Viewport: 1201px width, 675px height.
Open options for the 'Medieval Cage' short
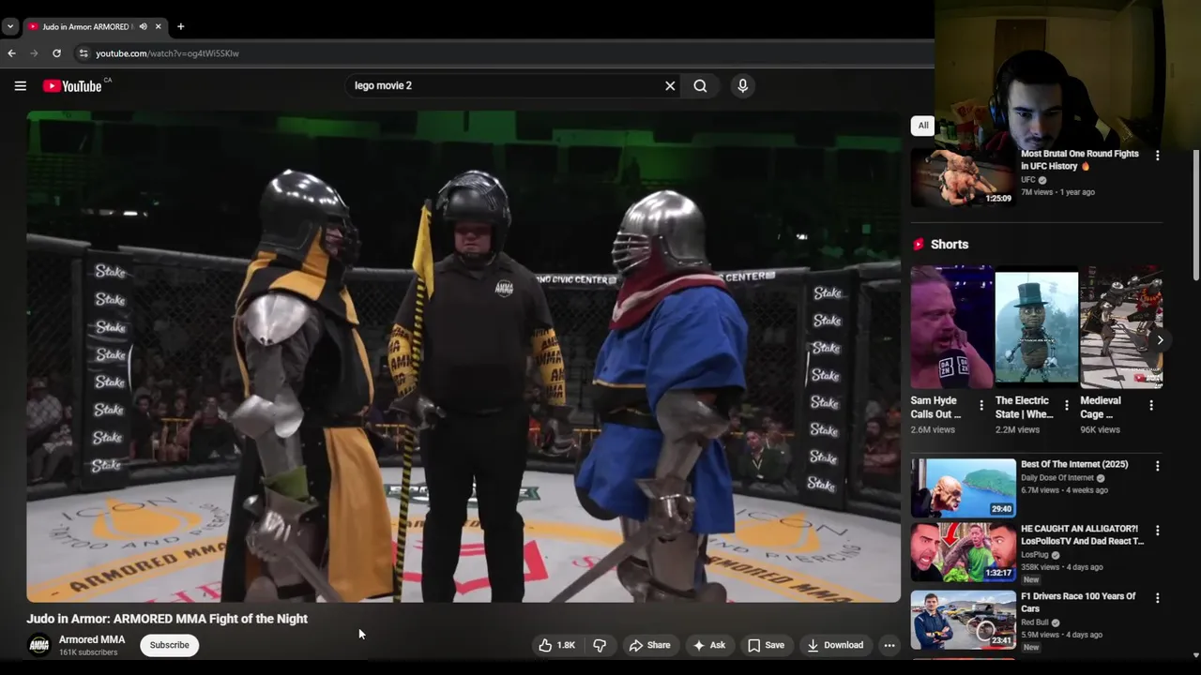click(1151, 405)
